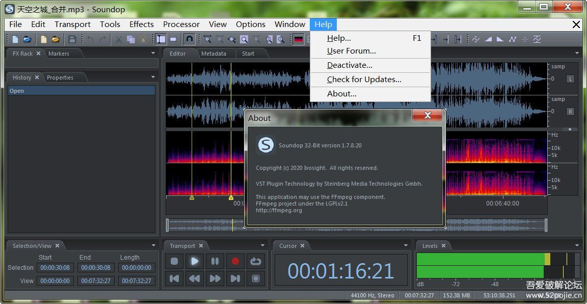Viewport: 587px width, 304px height.
Task: Click the rounded-square button below Loop
Action: (x=256, y=278)
